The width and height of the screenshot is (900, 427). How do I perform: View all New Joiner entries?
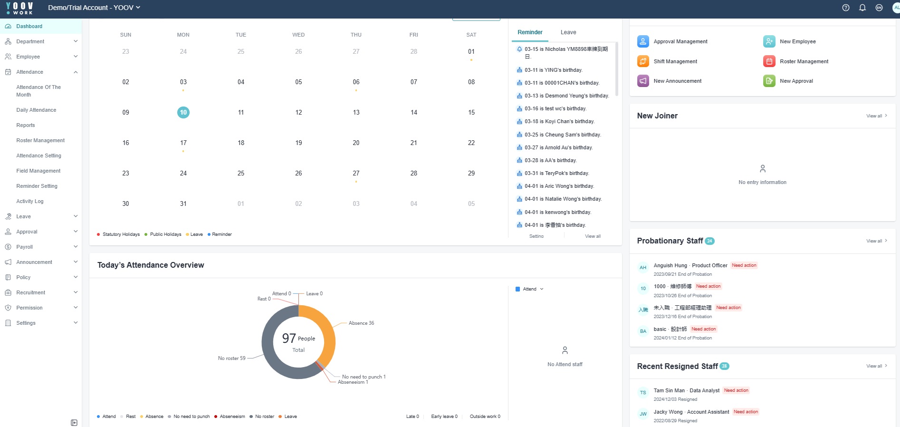tap(877, 116)
